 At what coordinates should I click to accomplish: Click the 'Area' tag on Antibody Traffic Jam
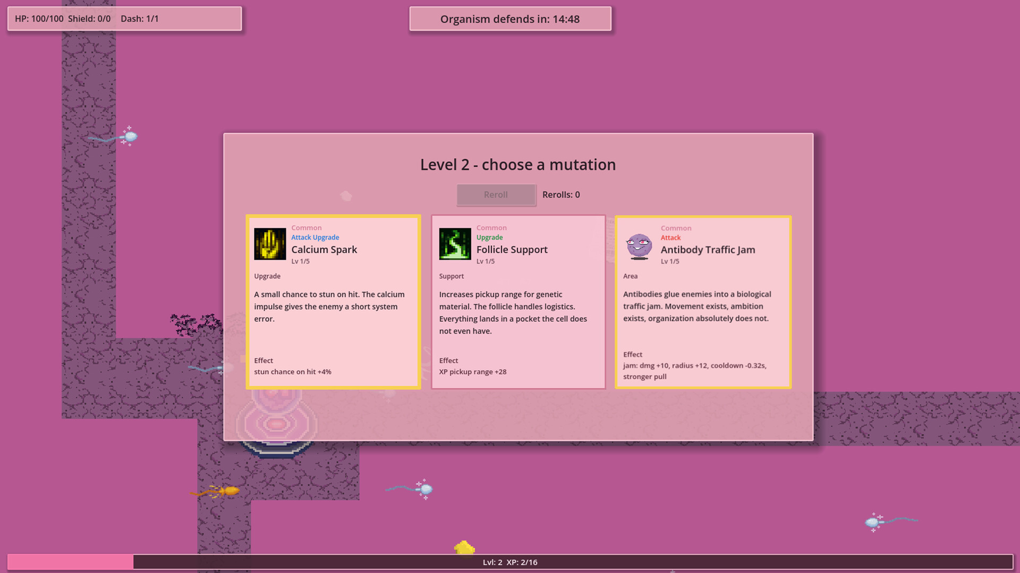(x=630, y=276)
